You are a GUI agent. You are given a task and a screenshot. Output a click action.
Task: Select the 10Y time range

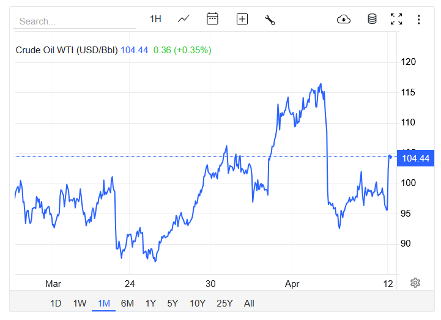click(x=198, y=303)
